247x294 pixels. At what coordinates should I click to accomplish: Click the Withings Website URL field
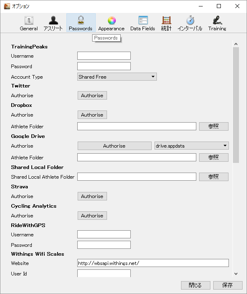[x=153, y=263]
